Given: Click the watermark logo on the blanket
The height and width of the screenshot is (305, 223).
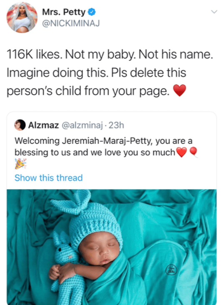Looking at the screenshot, I should tap(171, 270).
